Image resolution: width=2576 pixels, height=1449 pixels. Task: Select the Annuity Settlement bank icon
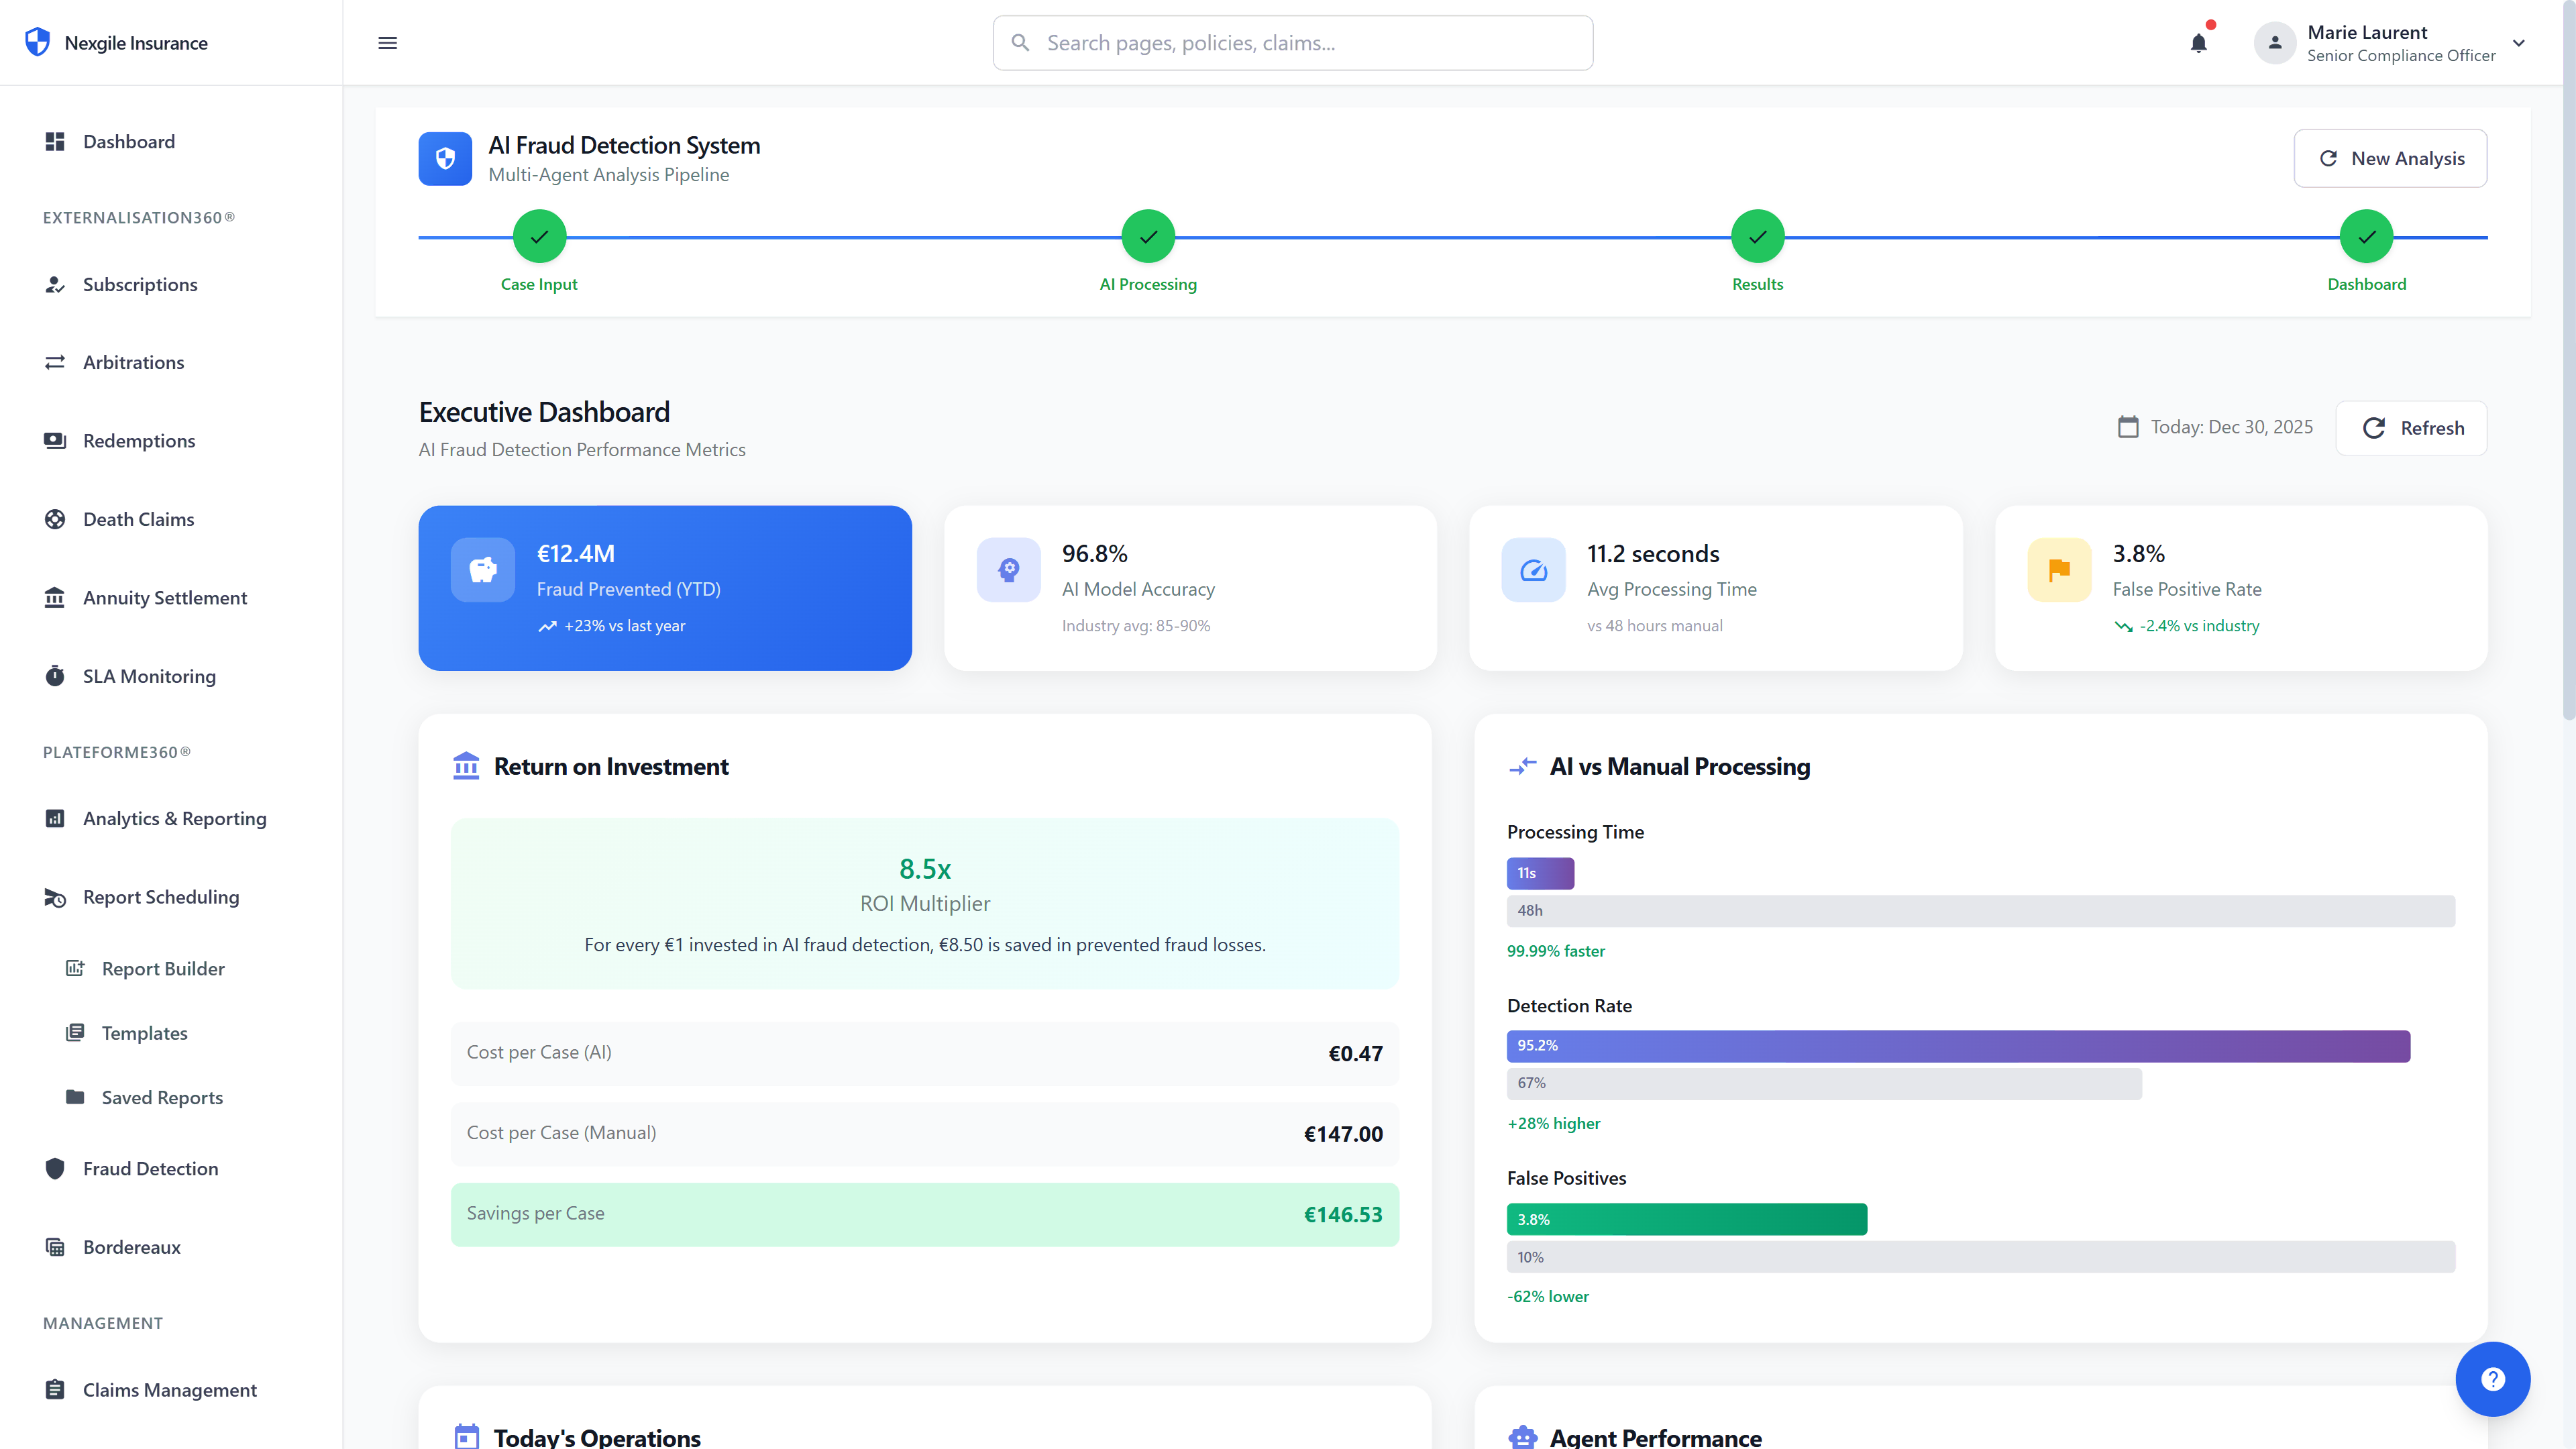click(55, 597)
